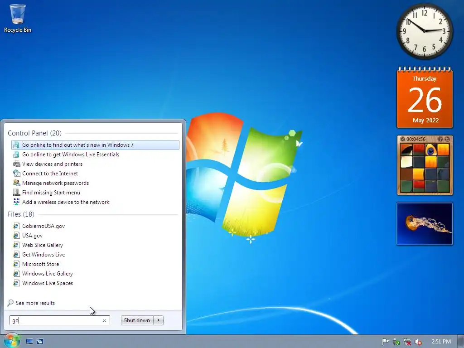Expand the Shut down options arrow
Screen dimensions: 464x348
(159, 320)
